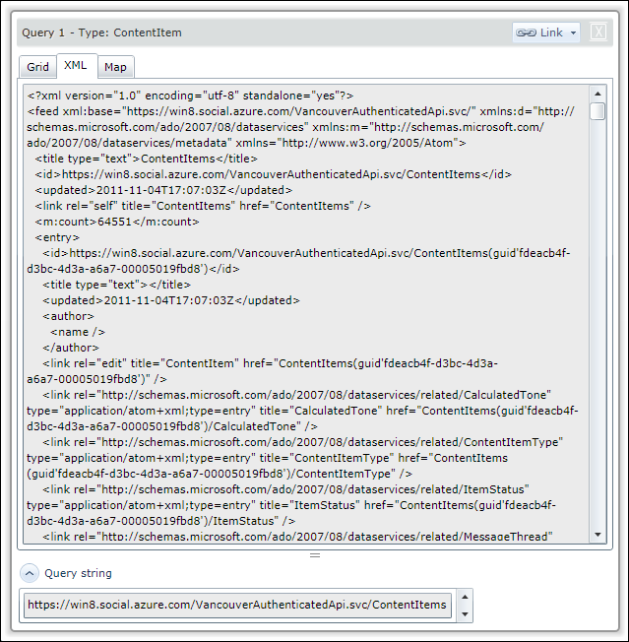Click the query string URL field
The width and height of the screenshot is (629, 642).
pyautogui.click(x=238, y=606)
